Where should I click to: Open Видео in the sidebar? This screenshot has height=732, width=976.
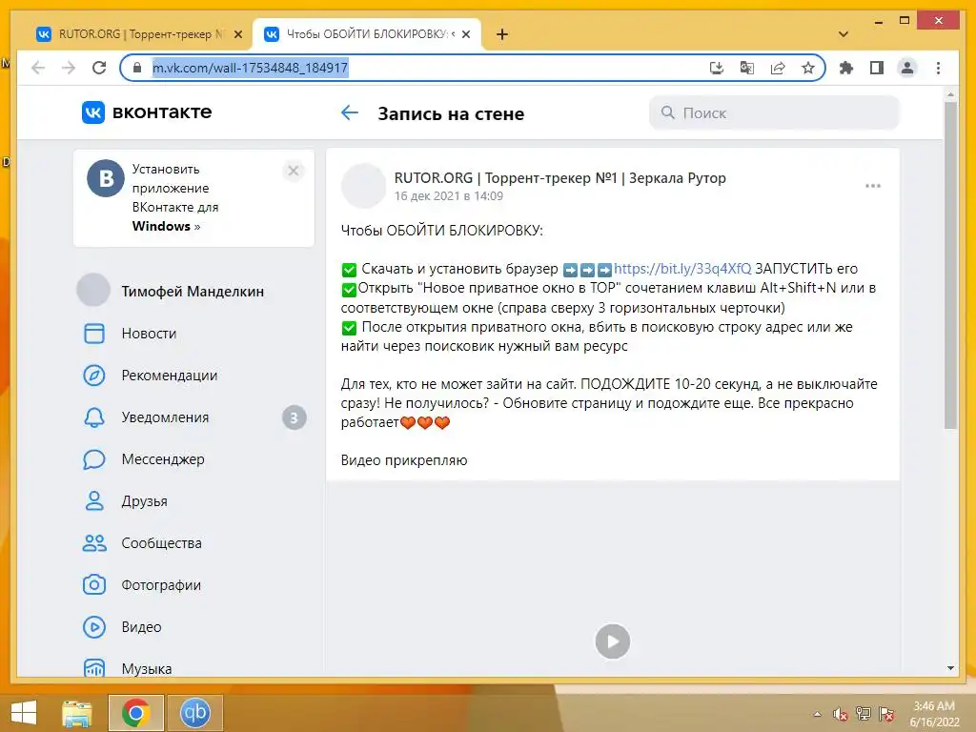[x=141, y=627]
